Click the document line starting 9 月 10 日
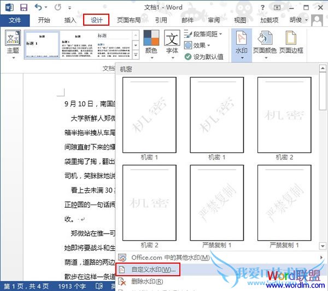The image size is (328, 291). 90,104
